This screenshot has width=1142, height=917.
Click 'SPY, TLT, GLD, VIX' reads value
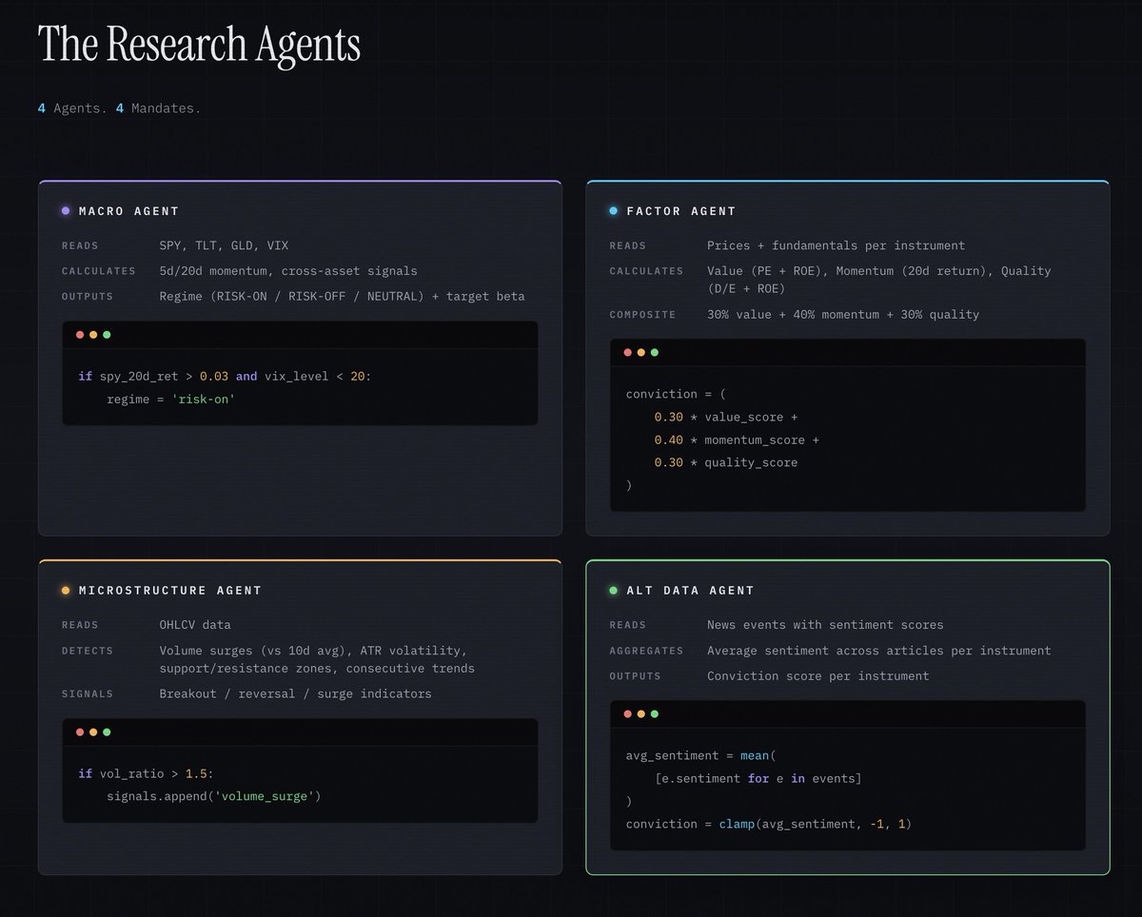(224, 245)
